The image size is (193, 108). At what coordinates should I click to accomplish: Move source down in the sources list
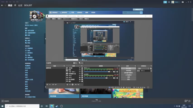click(x=78, y=85)
